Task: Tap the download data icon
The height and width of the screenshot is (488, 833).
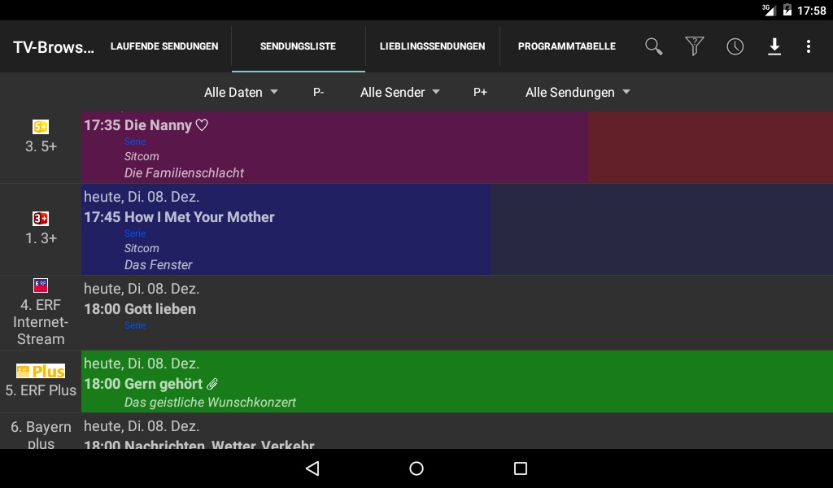Action: [x=774, y=46]
